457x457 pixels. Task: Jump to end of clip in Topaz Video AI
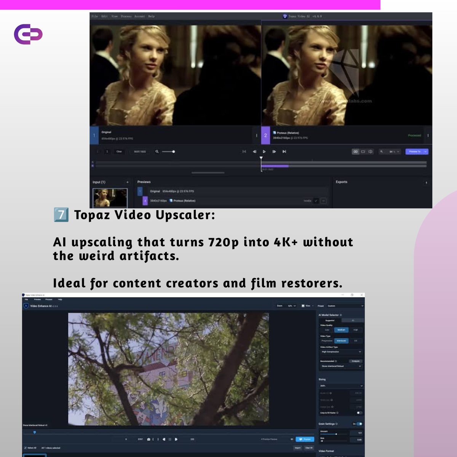coord(284,152)
